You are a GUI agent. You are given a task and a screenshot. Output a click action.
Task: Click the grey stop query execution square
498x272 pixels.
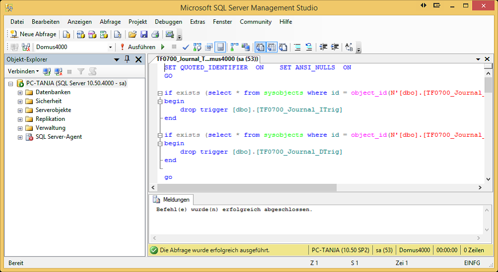pyautogui.click(x=174, y=47)
